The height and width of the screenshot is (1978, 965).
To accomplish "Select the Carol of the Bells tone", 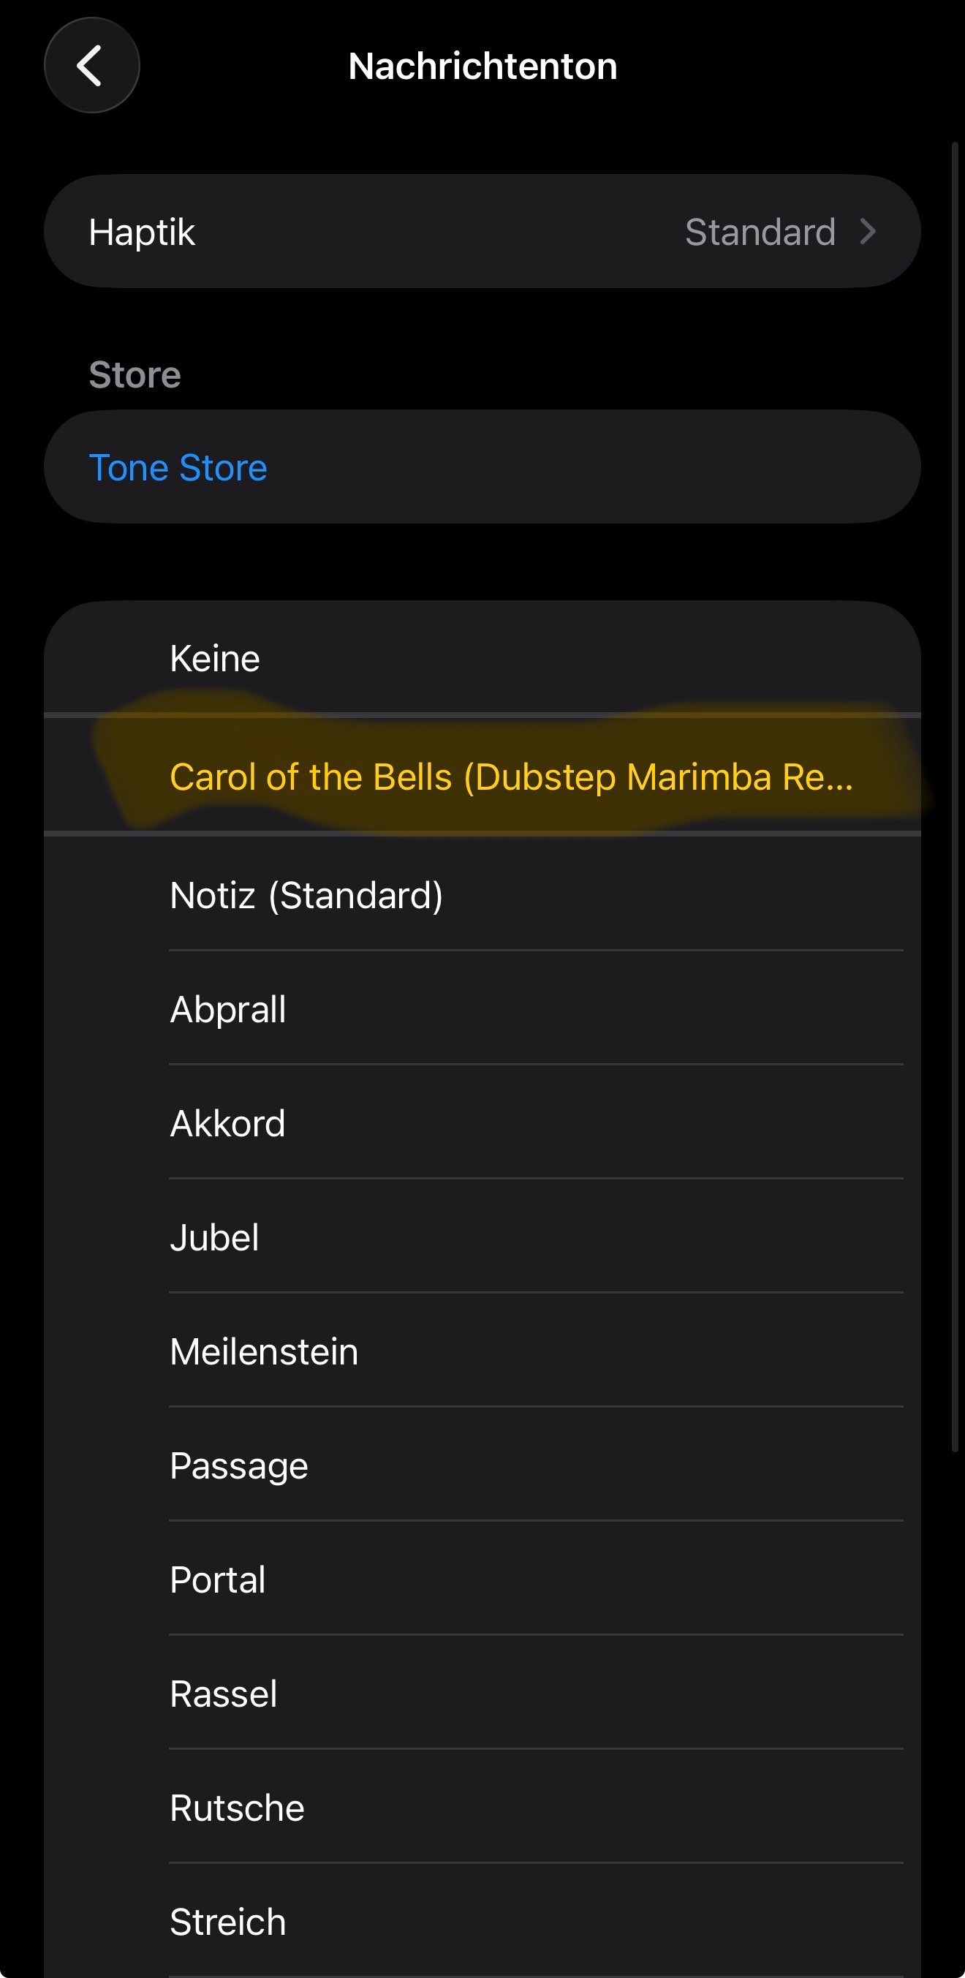I will 510,777.
